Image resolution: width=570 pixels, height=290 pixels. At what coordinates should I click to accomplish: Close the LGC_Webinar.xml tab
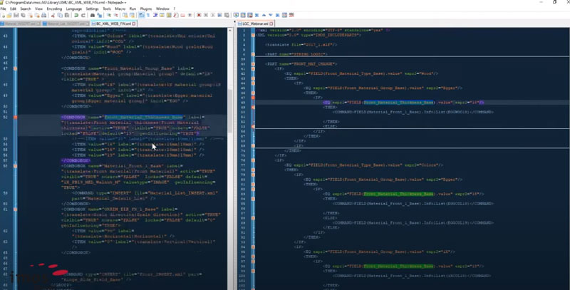coord(271,24)
